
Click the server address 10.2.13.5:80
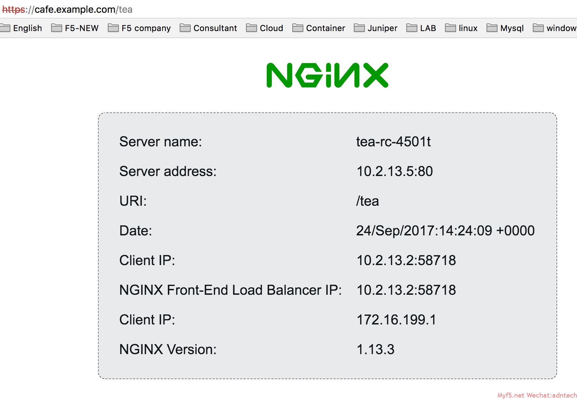(395, 171)
